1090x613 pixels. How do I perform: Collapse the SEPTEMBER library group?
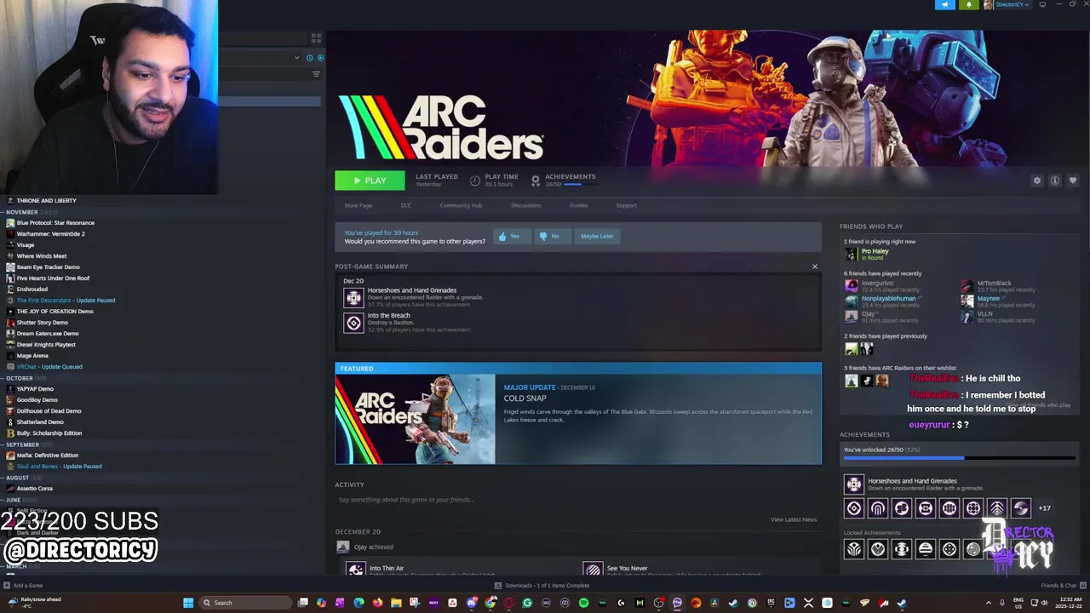[22, 444]
